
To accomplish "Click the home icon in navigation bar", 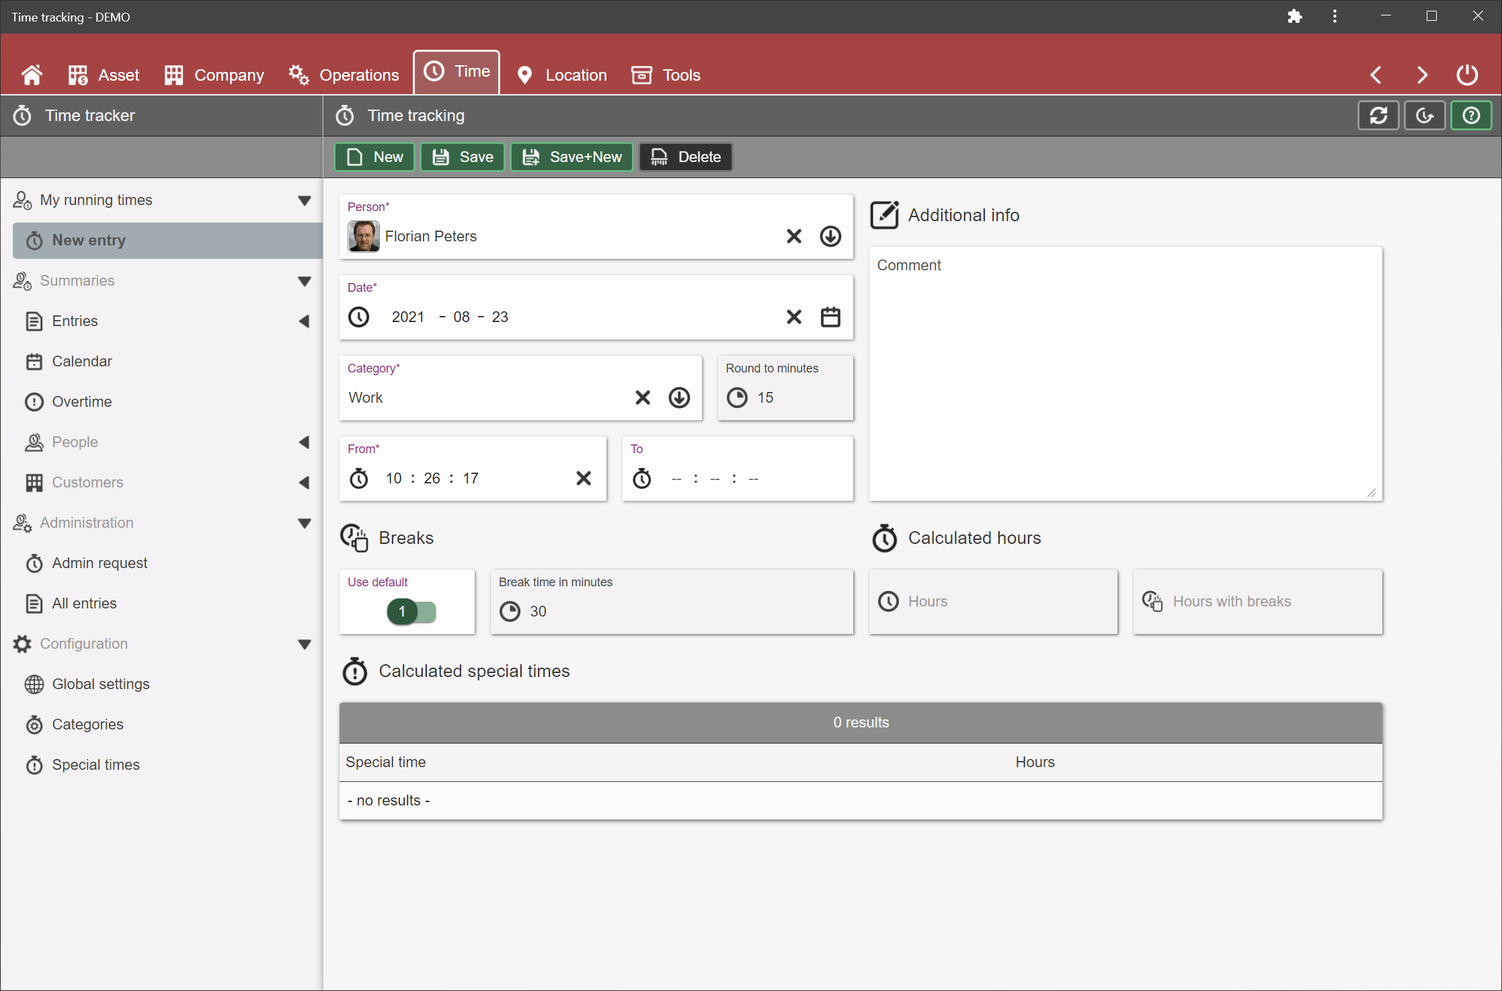I will pos(32,75).
